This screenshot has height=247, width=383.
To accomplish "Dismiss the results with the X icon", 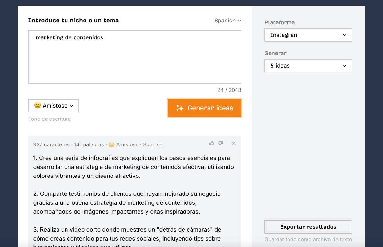I will [x=234, y=143].
